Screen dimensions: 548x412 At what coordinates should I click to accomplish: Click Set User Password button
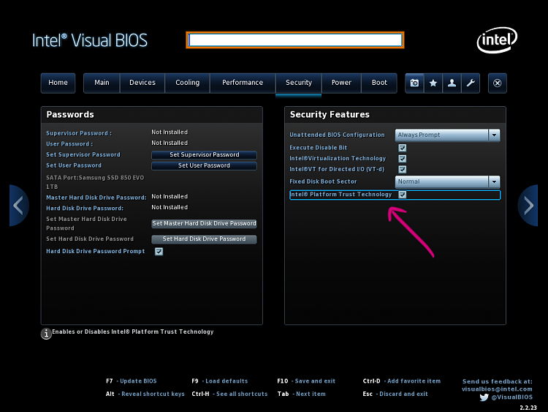[x=204, y=165]
